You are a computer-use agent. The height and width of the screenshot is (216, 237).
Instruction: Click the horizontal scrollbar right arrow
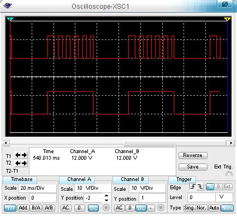(231, 143)
